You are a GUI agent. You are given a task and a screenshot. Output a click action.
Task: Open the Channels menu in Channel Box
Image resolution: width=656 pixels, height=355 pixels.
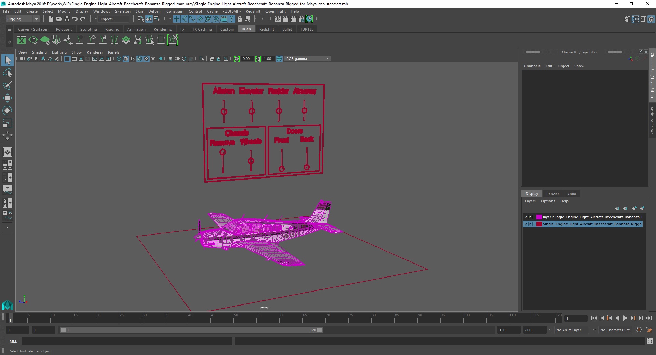(532, 66)
